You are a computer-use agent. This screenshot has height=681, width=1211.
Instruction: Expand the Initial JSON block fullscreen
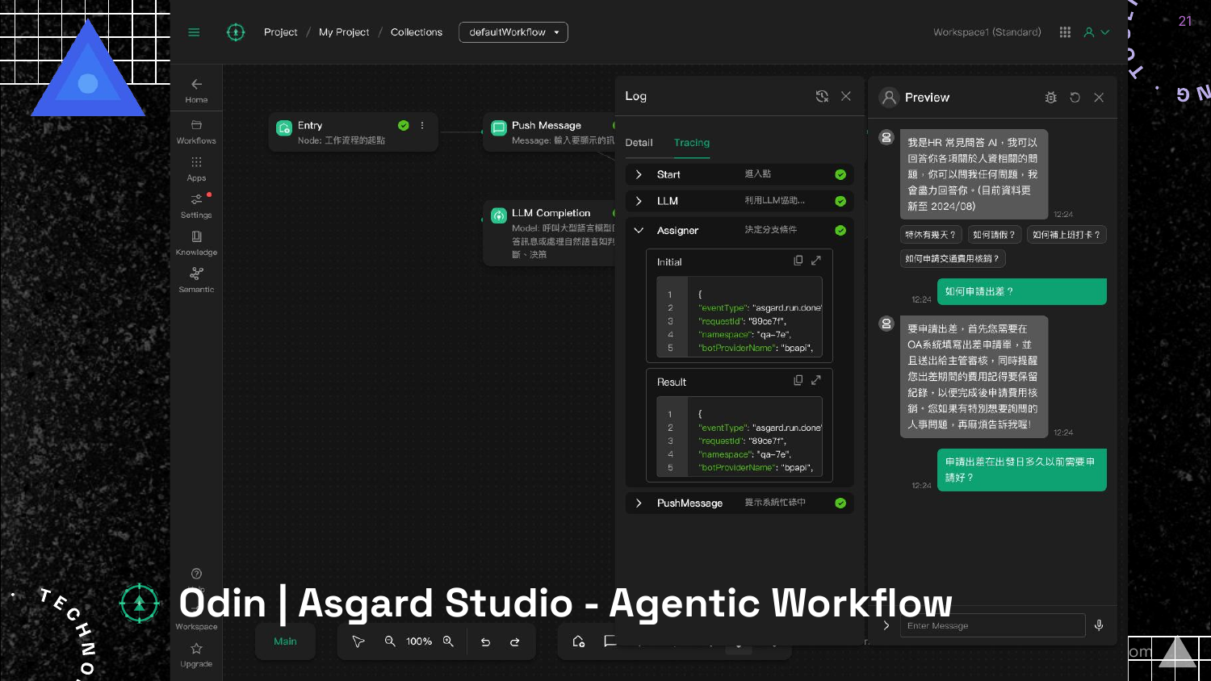tap(816, 261)
